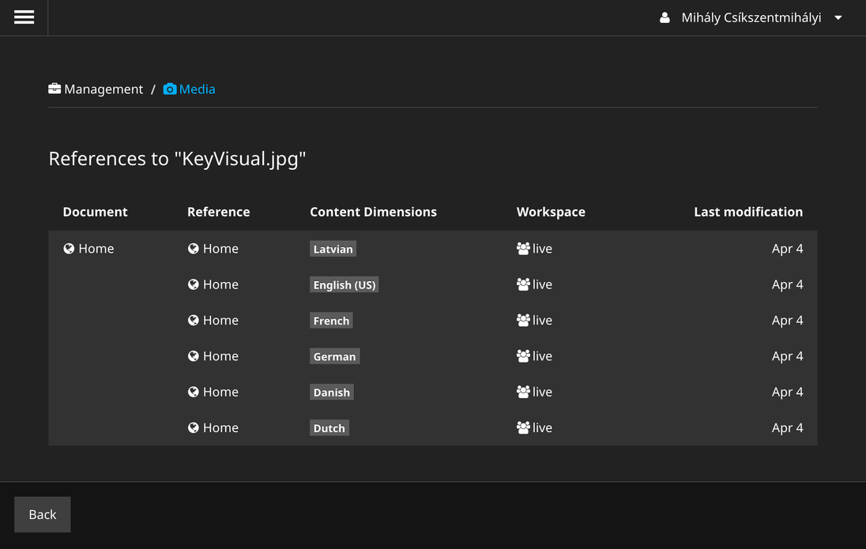Image resolution: width=866 pixels, height=549 pixels.
Task: Open Home reference in the Dutch row
Action: (x=220, y=428)
